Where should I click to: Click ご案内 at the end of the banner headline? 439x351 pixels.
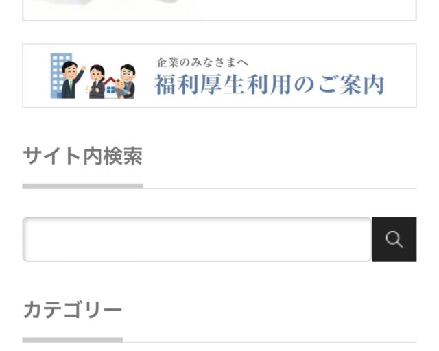[351, 84]
